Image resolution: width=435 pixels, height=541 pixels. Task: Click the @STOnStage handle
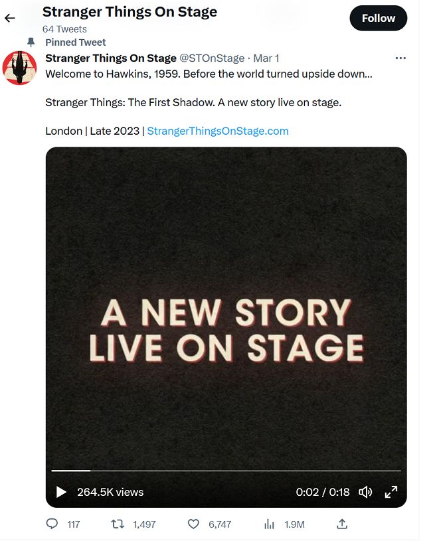click(212, 58)
